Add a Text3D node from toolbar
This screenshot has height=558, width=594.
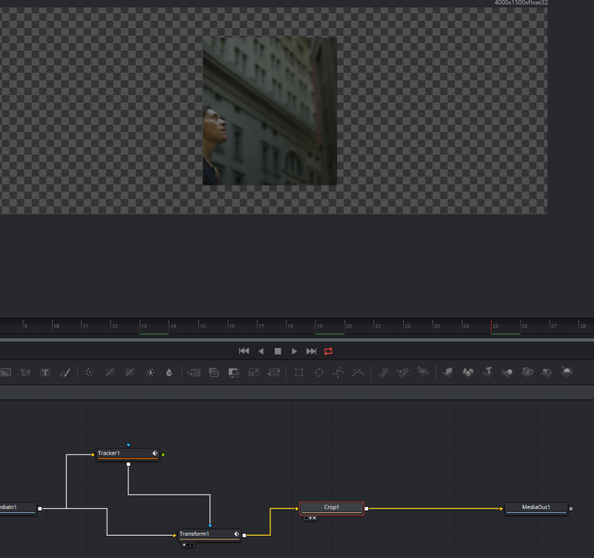coord(489,372)
